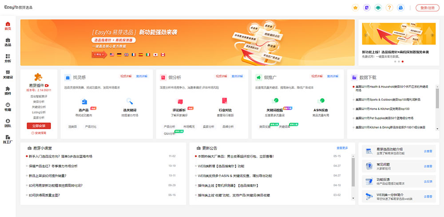
Task: Click the 易芽插件 video camera icon
Action: click(x=47, y=85)
